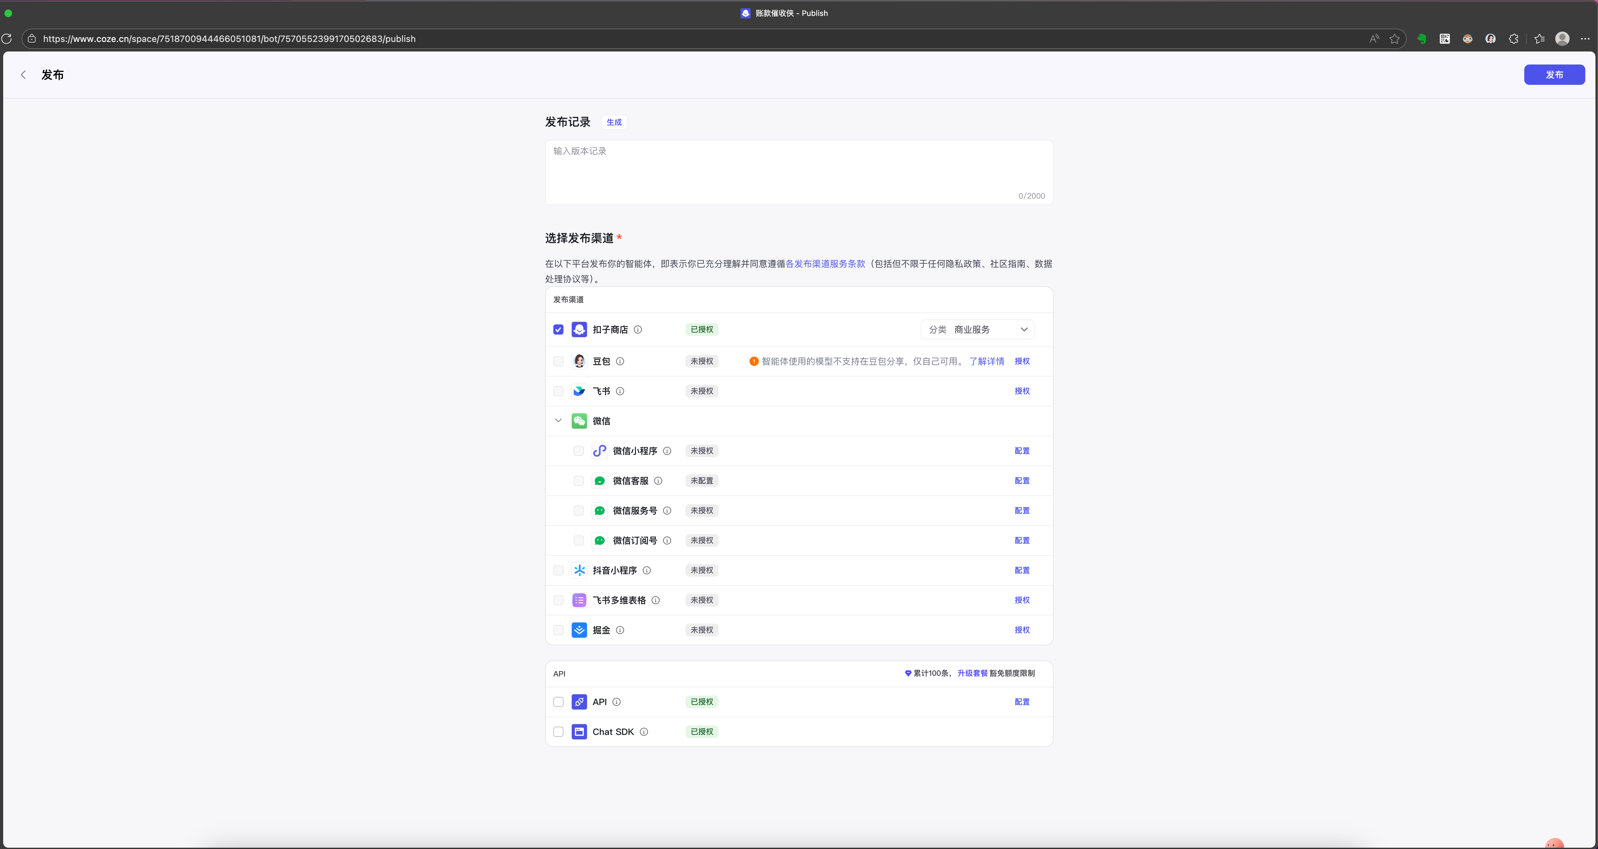Click the 微信小程序 channel icon
Screen dimensions: 1598x849
pyautogui.click(x=599, y=451)
